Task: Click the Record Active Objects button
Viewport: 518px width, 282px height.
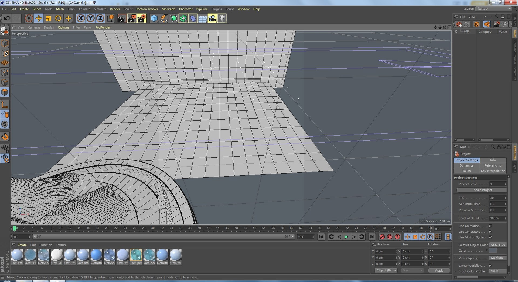Action: pos(382,237)
